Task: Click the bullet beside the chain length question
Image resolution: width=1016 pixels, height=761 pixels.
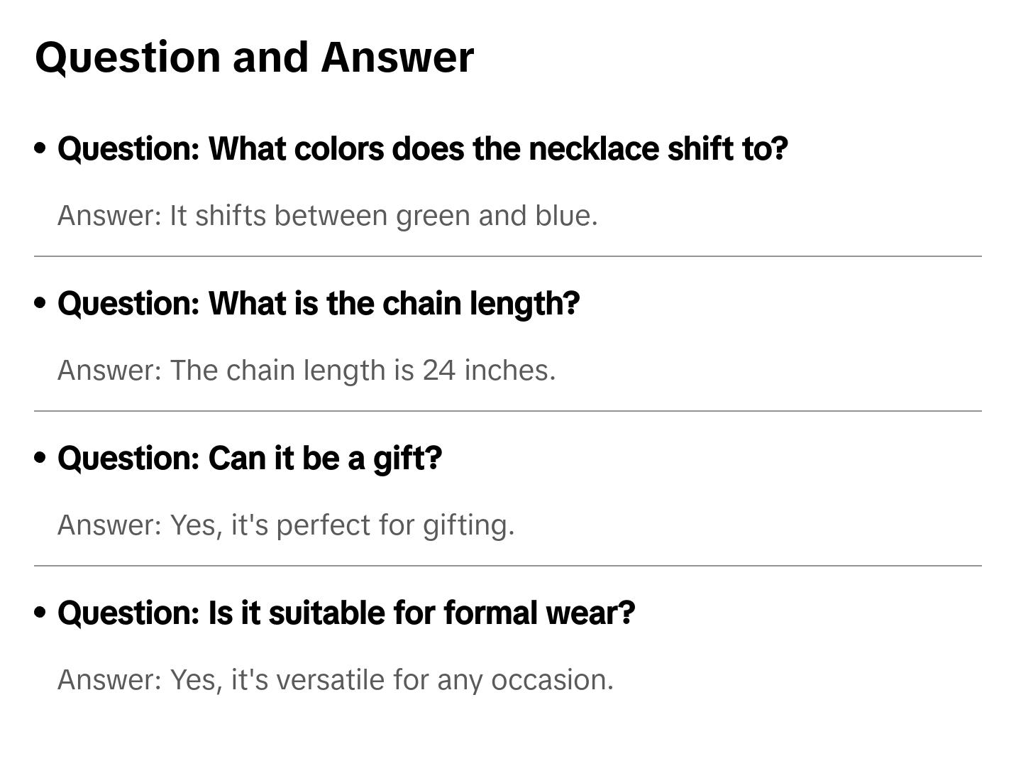Action: [40, 303]
